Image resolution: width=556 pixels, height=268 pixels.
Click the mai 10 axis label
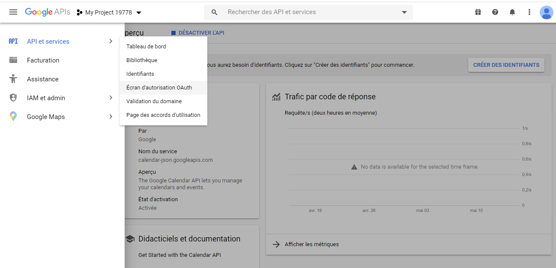pos(476,211)
